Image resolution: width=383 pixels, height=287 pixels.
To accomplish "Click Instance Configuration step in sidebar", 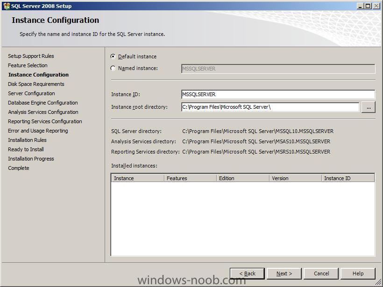I will 38,75.
